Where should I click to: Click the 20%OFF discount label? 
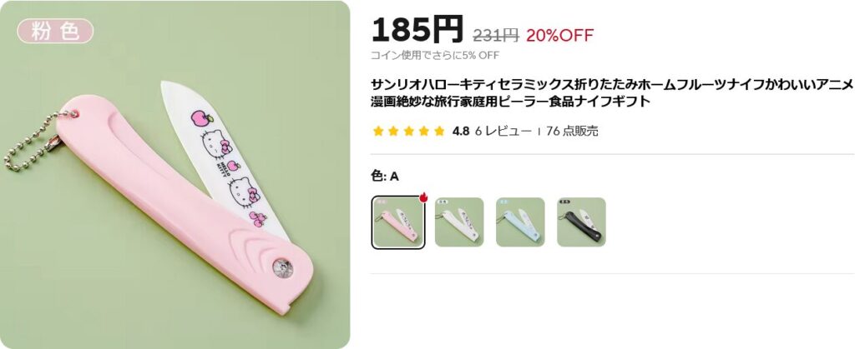559,35
